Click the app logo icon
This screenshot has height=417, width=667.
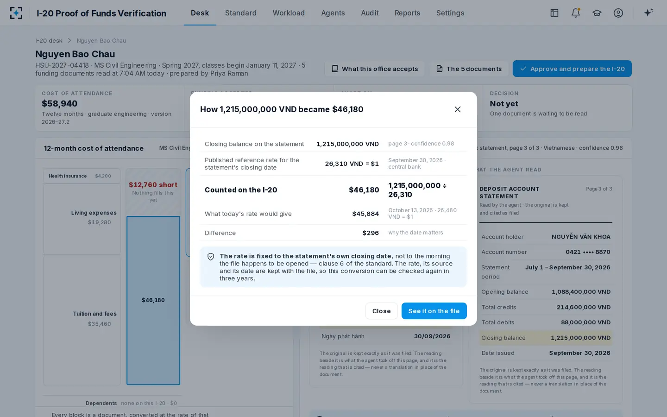[x=16, y=13]
